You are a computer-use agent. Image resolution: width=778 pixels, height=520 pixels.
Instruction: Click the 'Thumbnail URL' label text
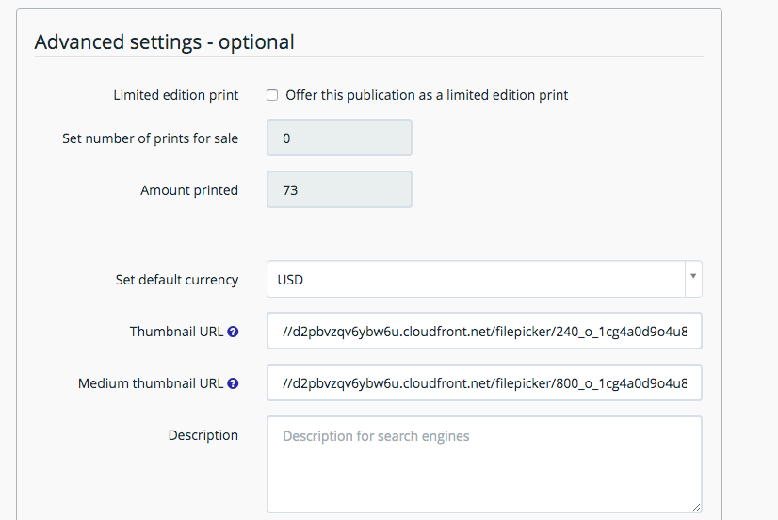(177, 332)
